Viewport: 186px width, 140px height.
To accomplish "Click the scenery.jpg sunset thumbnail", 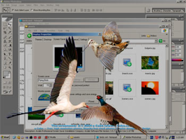I will click(150, 88).
